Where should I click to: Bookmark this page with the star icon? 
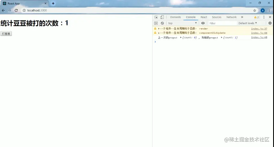click(x=255, y=10)
